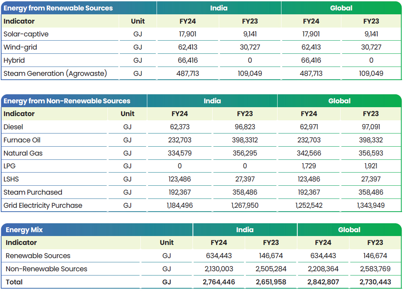404x296 pixels.
Task: Click India FY24 Solar-captive value 17,901
Action: point(188,34)
